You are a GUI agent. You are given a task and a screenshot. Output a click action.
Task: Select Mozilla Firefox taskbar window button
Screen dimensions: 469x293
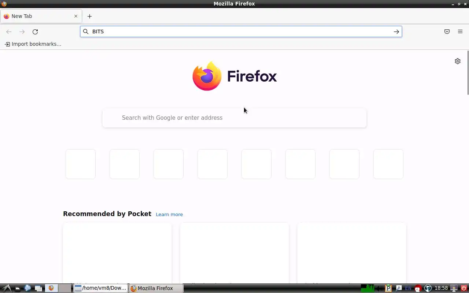coord(156,288)
